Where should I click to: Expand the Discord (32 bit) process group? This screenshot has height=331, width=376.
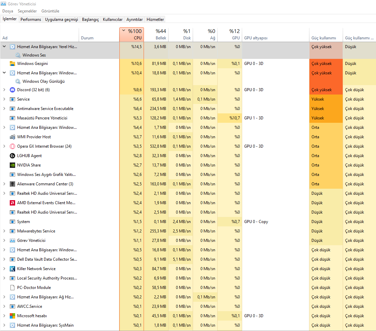pos(4,90)
